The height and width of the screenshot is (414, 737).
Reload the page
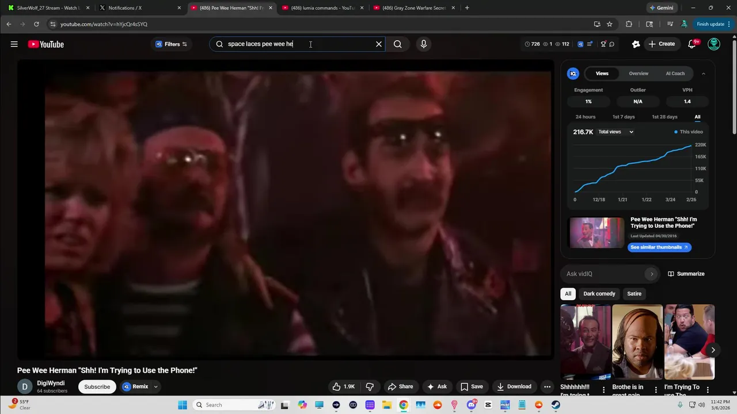coord(36,24)
